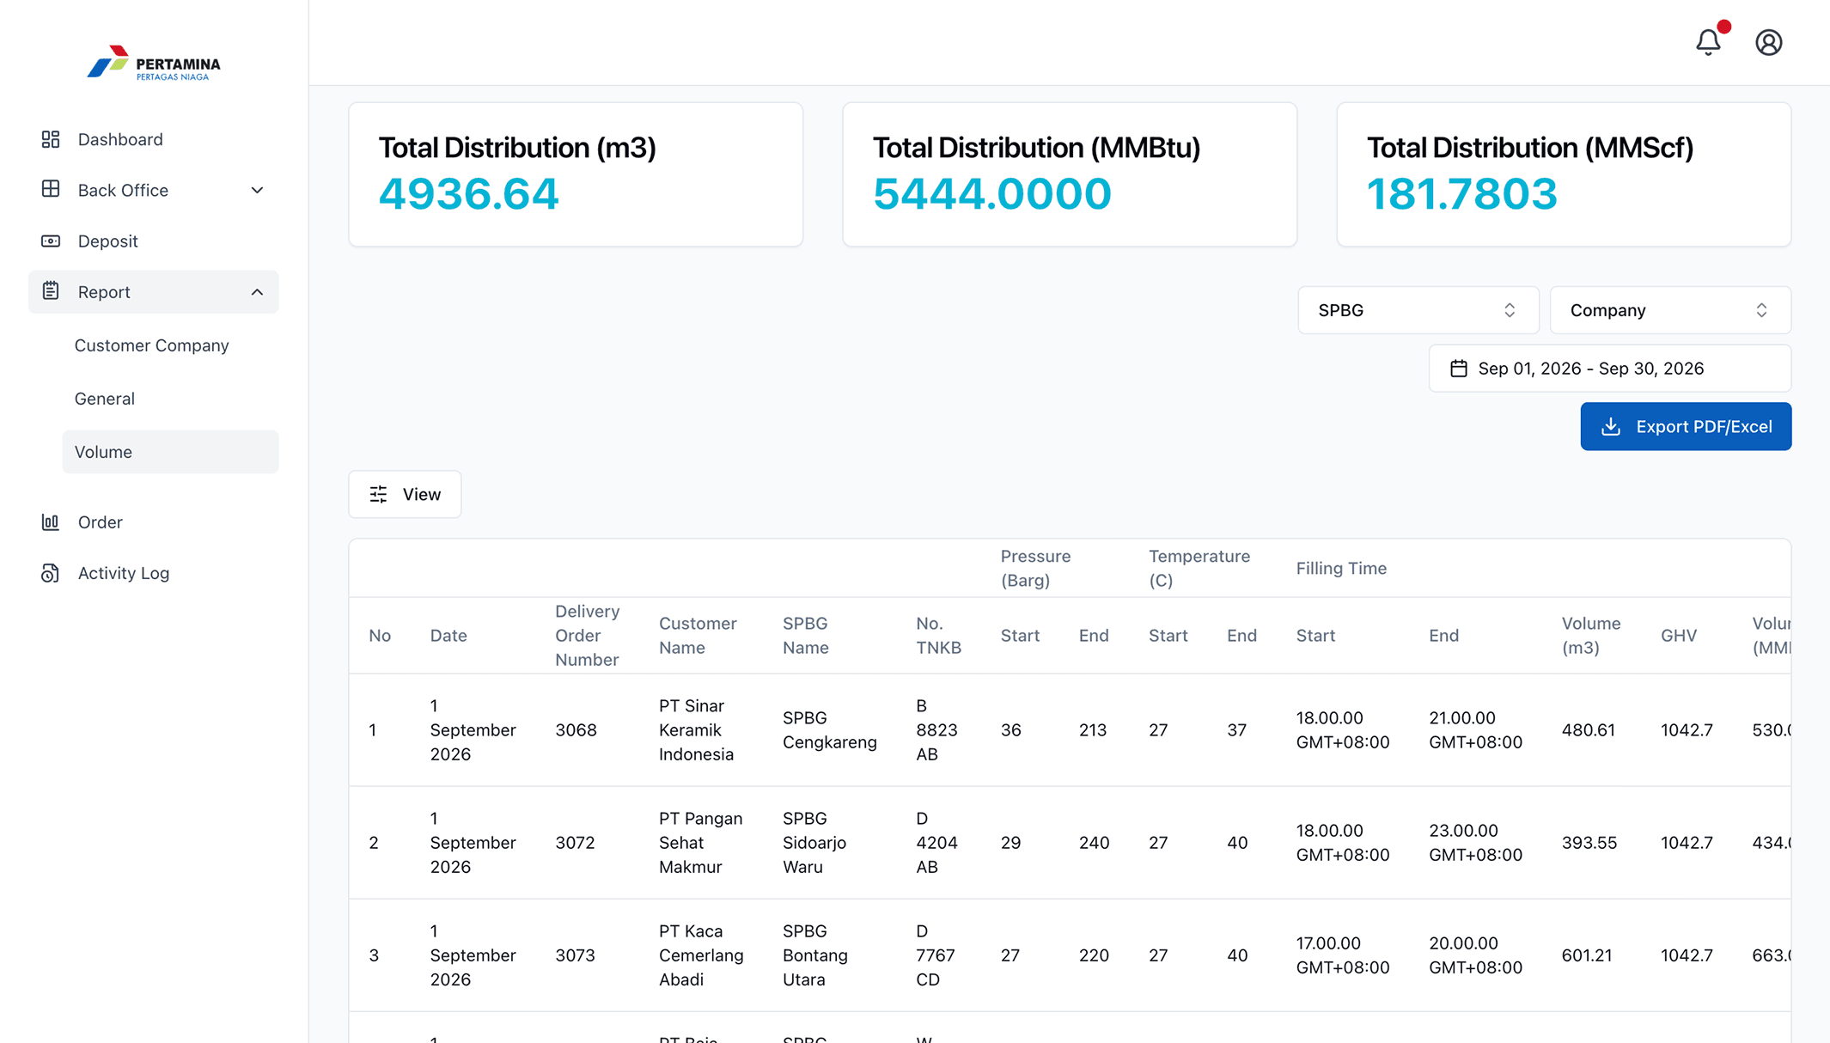Click the Back Office table icon
1830x1043 pixels.
point(51,189)
